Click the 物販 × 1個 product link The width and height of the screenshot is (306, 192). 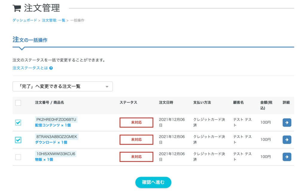44,160
